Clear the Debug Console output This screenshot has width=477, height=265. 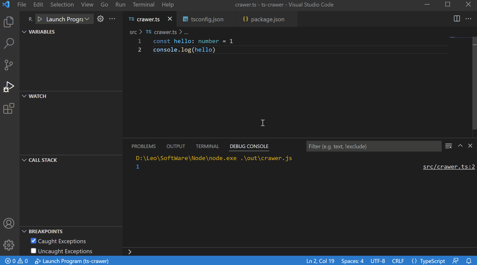(448, 146)
